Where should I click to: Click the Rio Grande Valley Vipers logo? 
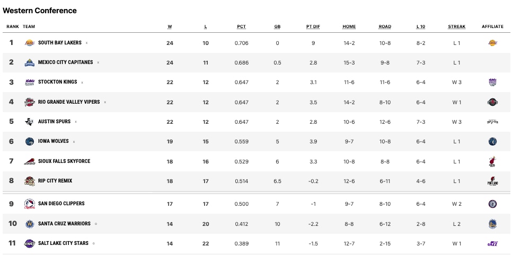click(x=29, y=102)
